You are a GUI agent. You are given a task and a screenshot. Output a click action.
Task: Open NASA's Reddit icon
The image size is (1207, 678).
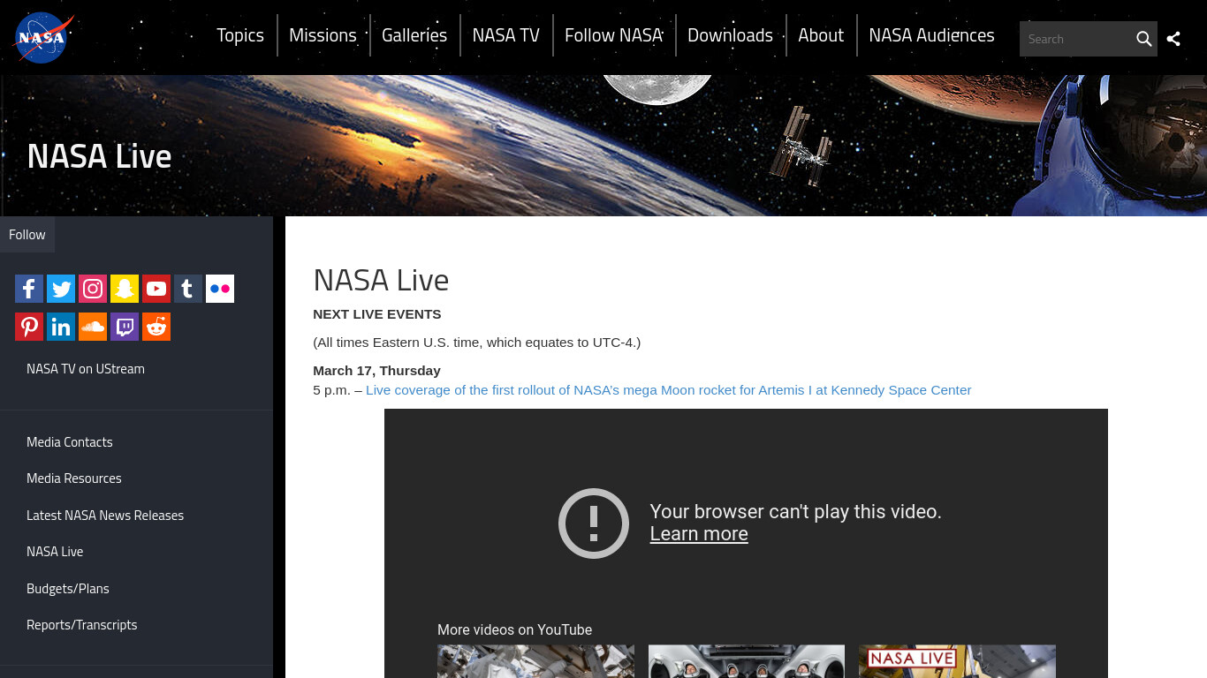pyautogui.click(x=156, y=327)
